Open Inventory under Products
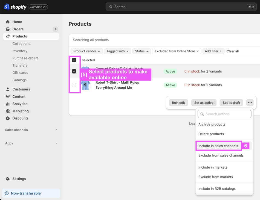This screenshot has height=200, width=260. tap(20, 51)
